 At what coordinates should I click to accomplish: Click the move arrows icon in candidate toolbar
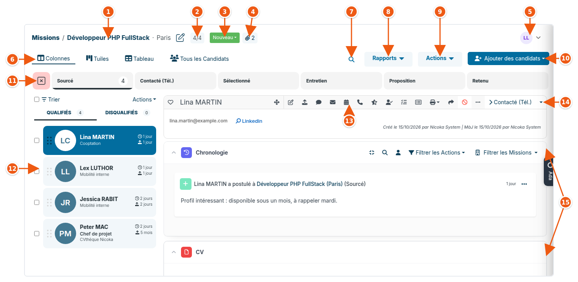pos(277,102)
